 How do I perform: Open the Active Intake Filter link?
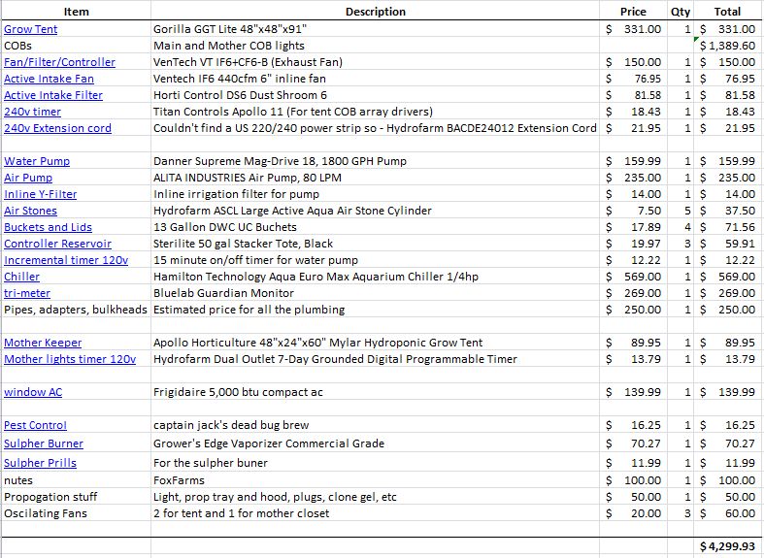[x=53, y=95]
